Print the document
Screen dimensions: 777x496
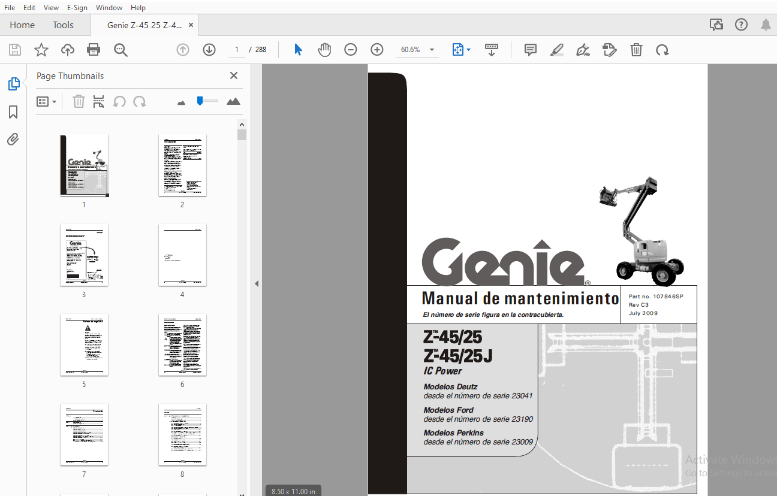pos(94,50)
